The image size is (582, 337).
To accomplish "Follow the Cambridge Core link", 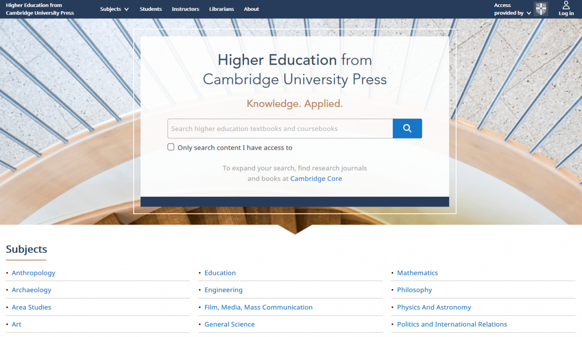I will 316,179.
